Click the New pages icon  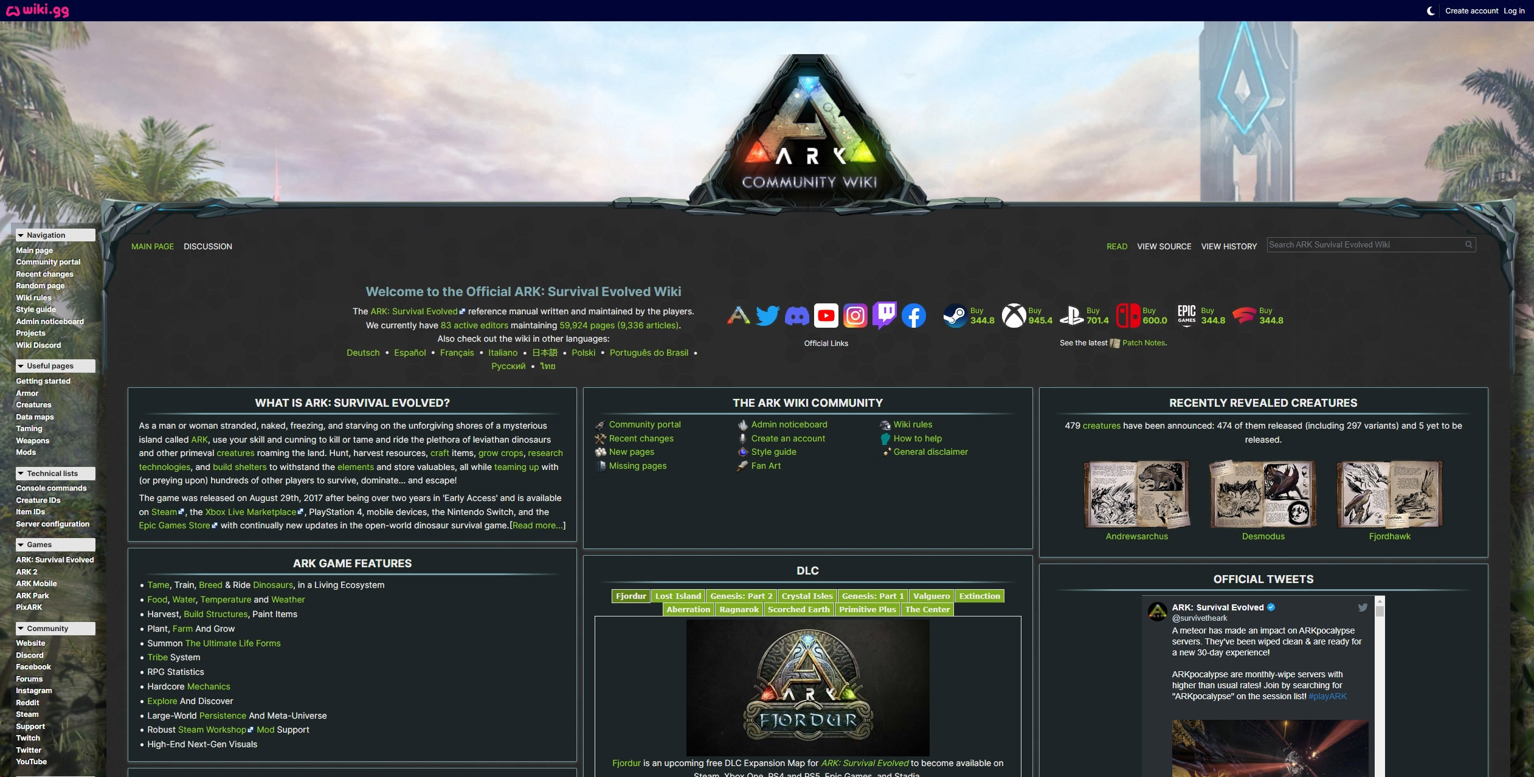click(600, 452)
